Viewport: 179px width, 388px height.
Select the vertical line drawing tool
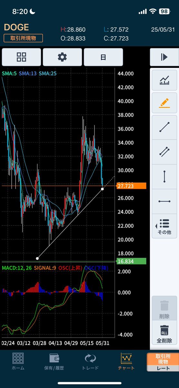pos(164,177)
